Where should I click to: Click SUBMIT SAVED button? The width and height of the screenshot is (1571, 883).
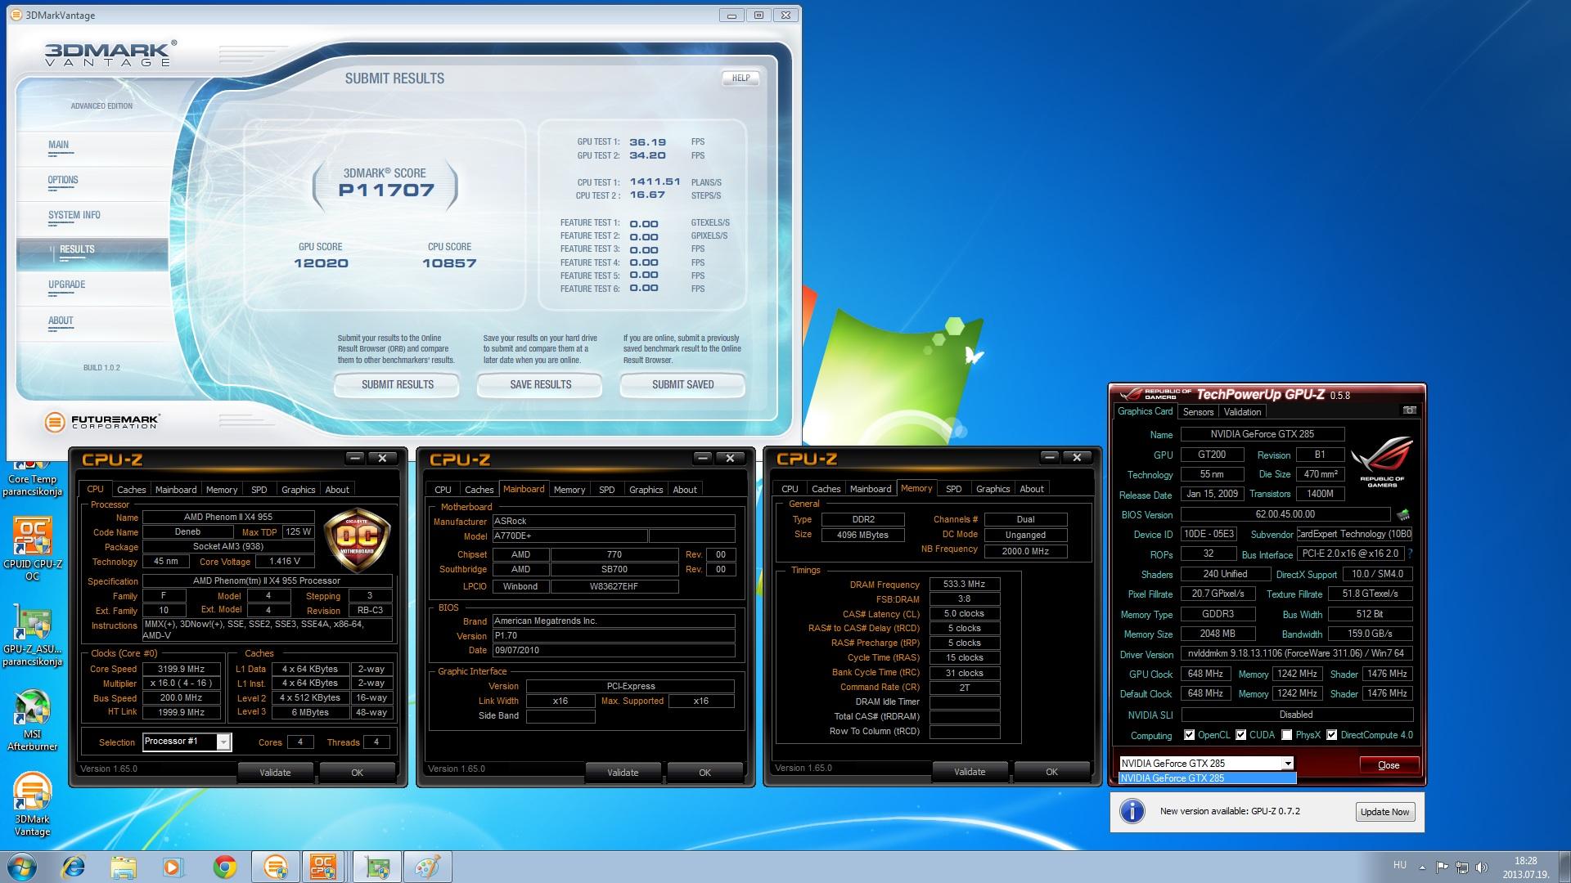click(682, 384)
